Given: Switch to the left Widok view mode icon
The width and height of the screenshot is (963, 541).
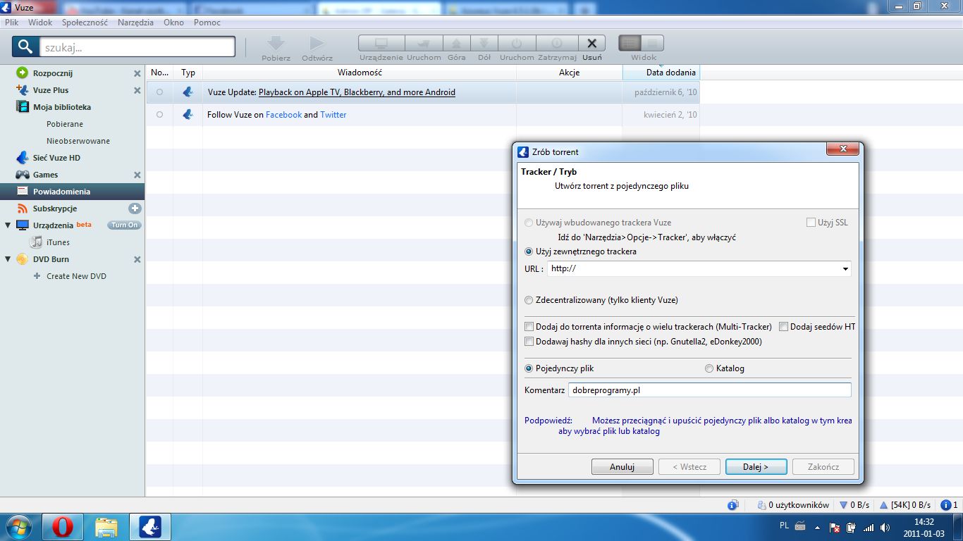Looking at the screenshot, I should [x=630, y=43].
